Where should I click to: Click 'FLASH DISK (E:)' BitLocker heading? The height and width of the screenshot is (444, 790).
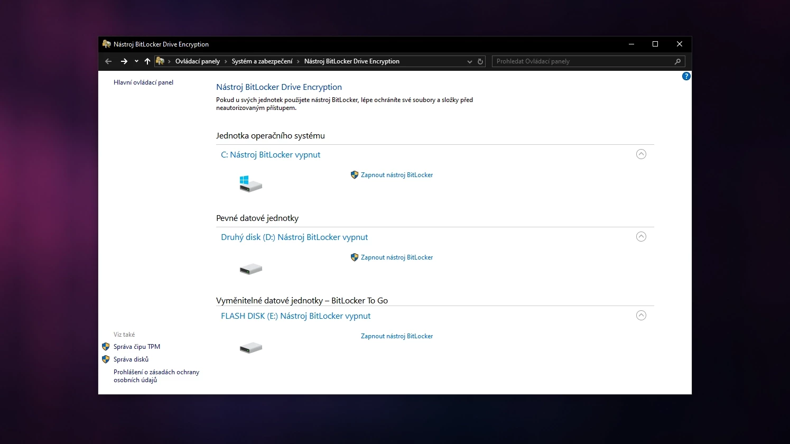click(x=295, y=316)
